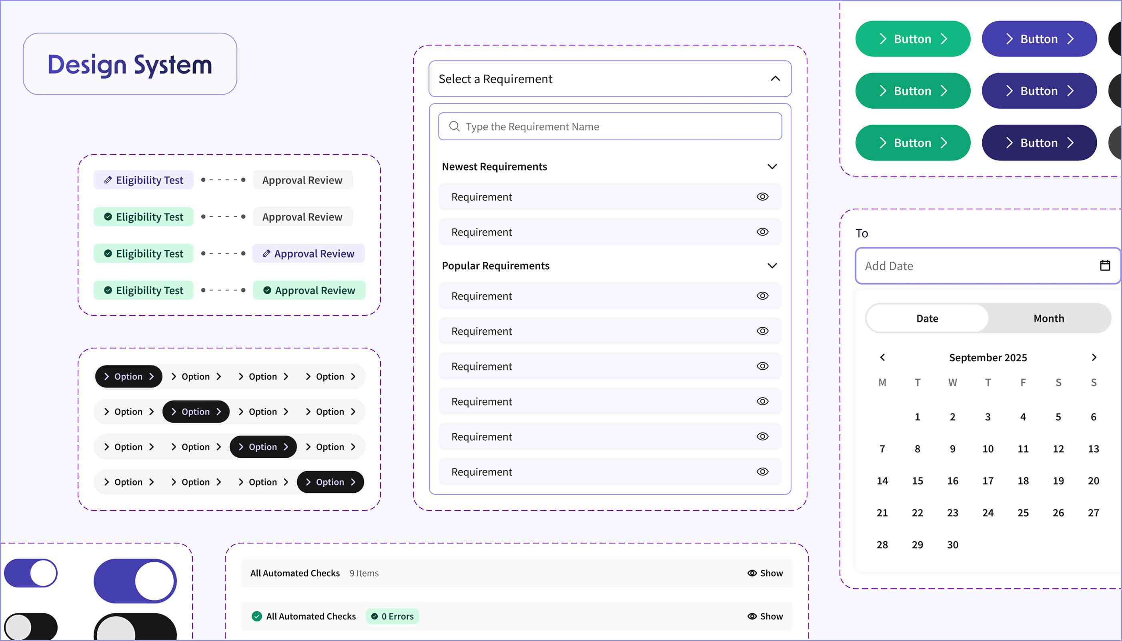Go to the next month in the calendar

tap(1094, 358)
